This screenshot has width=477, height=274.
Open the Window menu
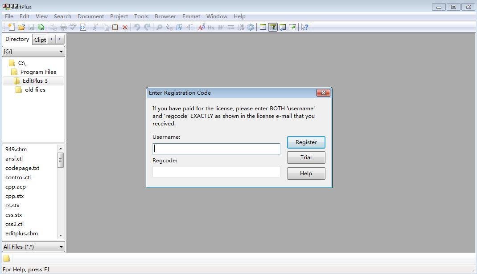tap(217, 16)
